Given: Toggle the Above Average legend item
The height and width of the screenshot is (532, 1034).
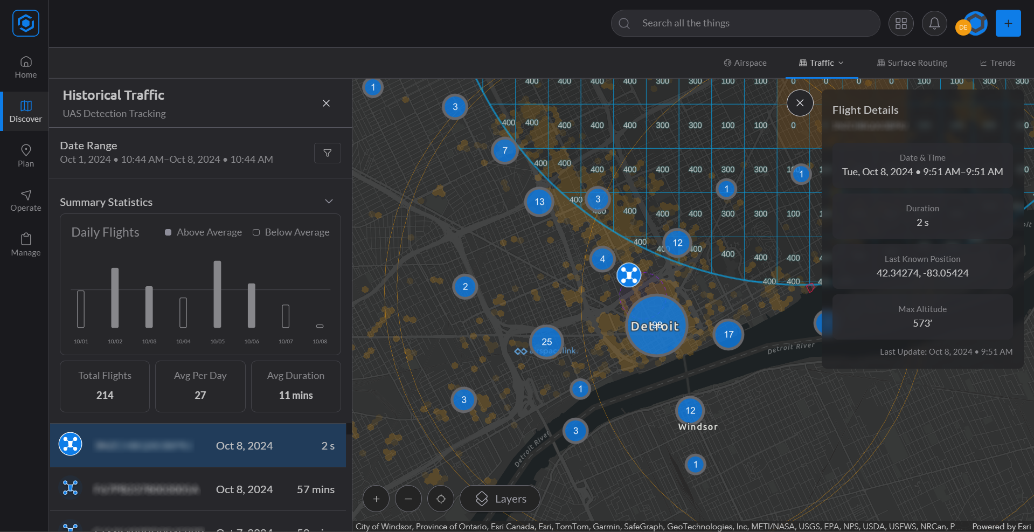Looking at the screenshot, I should tap(203, 232).
